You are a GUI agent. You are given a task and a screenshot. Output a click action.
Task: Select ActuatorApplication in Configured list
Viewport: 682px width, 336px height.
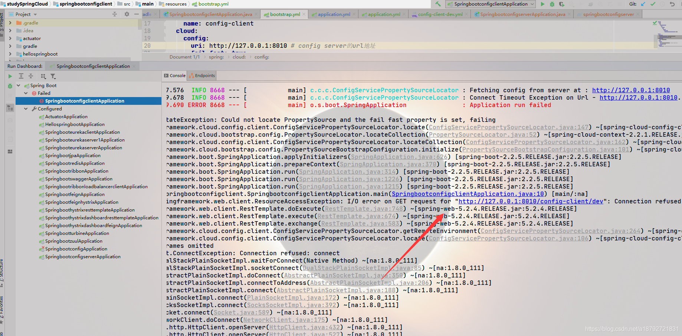coord(66,117)
